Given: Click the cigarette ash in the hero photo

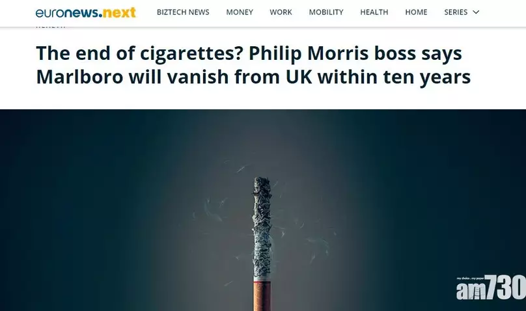Looking at the screenshot, I should point(262,228).
